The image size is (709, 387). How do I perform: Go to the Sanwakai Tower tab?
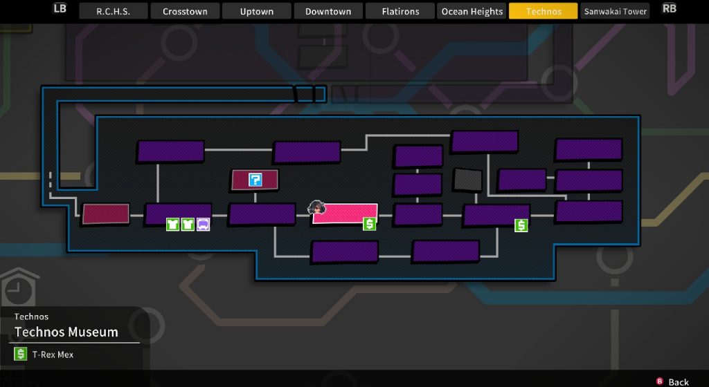pos(615,11)
